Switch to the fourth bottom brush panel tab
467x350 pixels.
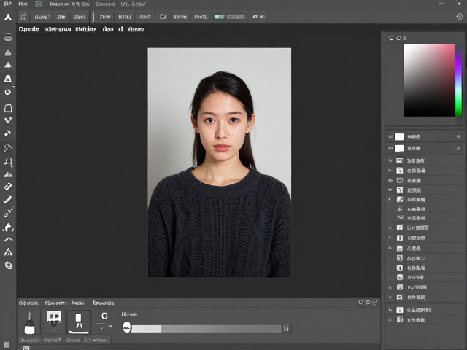click(x=104, y=303)
